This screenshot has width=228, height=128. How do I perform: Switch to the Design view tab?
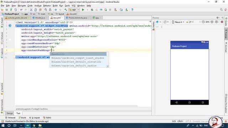coord(10,113)
